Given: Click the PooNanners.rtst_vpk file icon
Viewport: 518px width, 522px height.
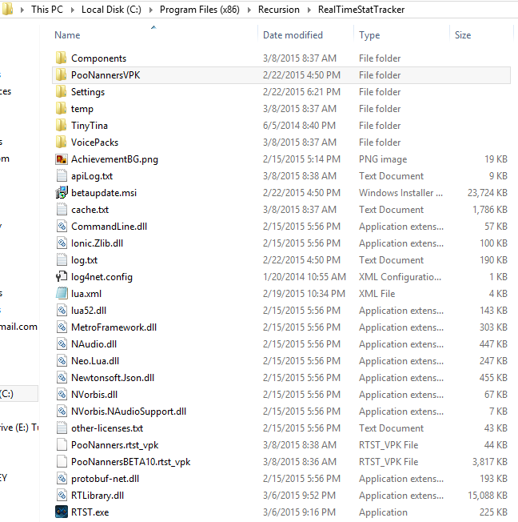Looking at the screenshot, I should 61,445.
